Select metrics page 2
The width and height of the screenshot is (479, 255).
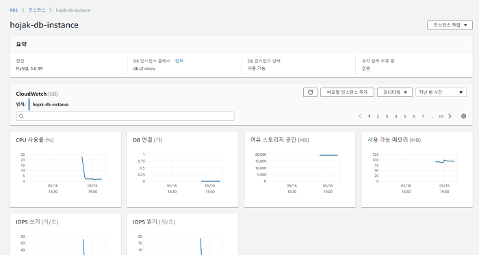(378, 116)
